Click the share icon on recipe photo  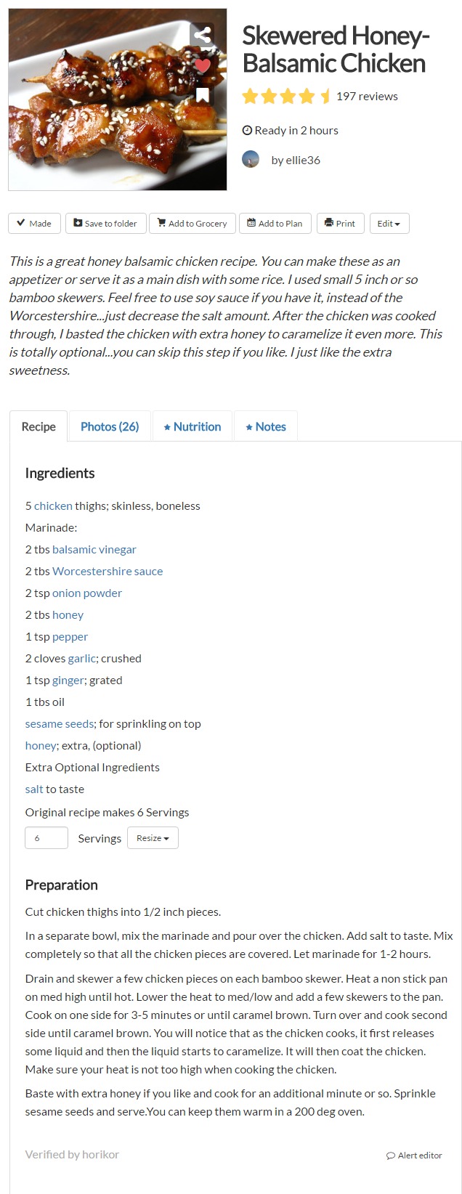point(203,34)
